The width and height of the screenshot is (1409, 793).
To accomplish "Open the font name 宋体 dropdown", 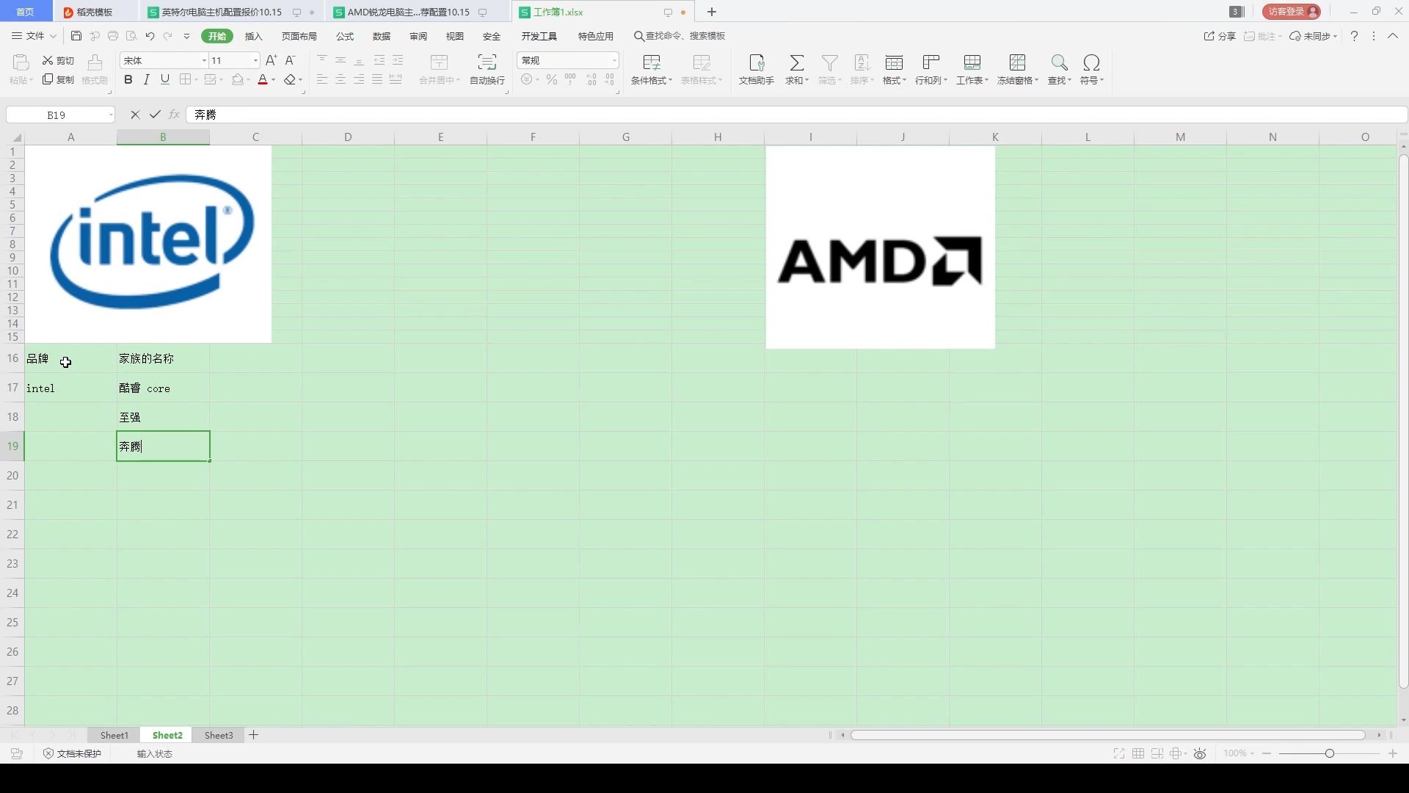I will 204,60.
